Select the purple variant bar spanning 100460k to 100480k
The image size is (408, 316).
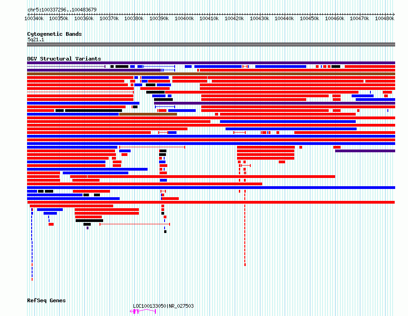[x=365, y=151]
